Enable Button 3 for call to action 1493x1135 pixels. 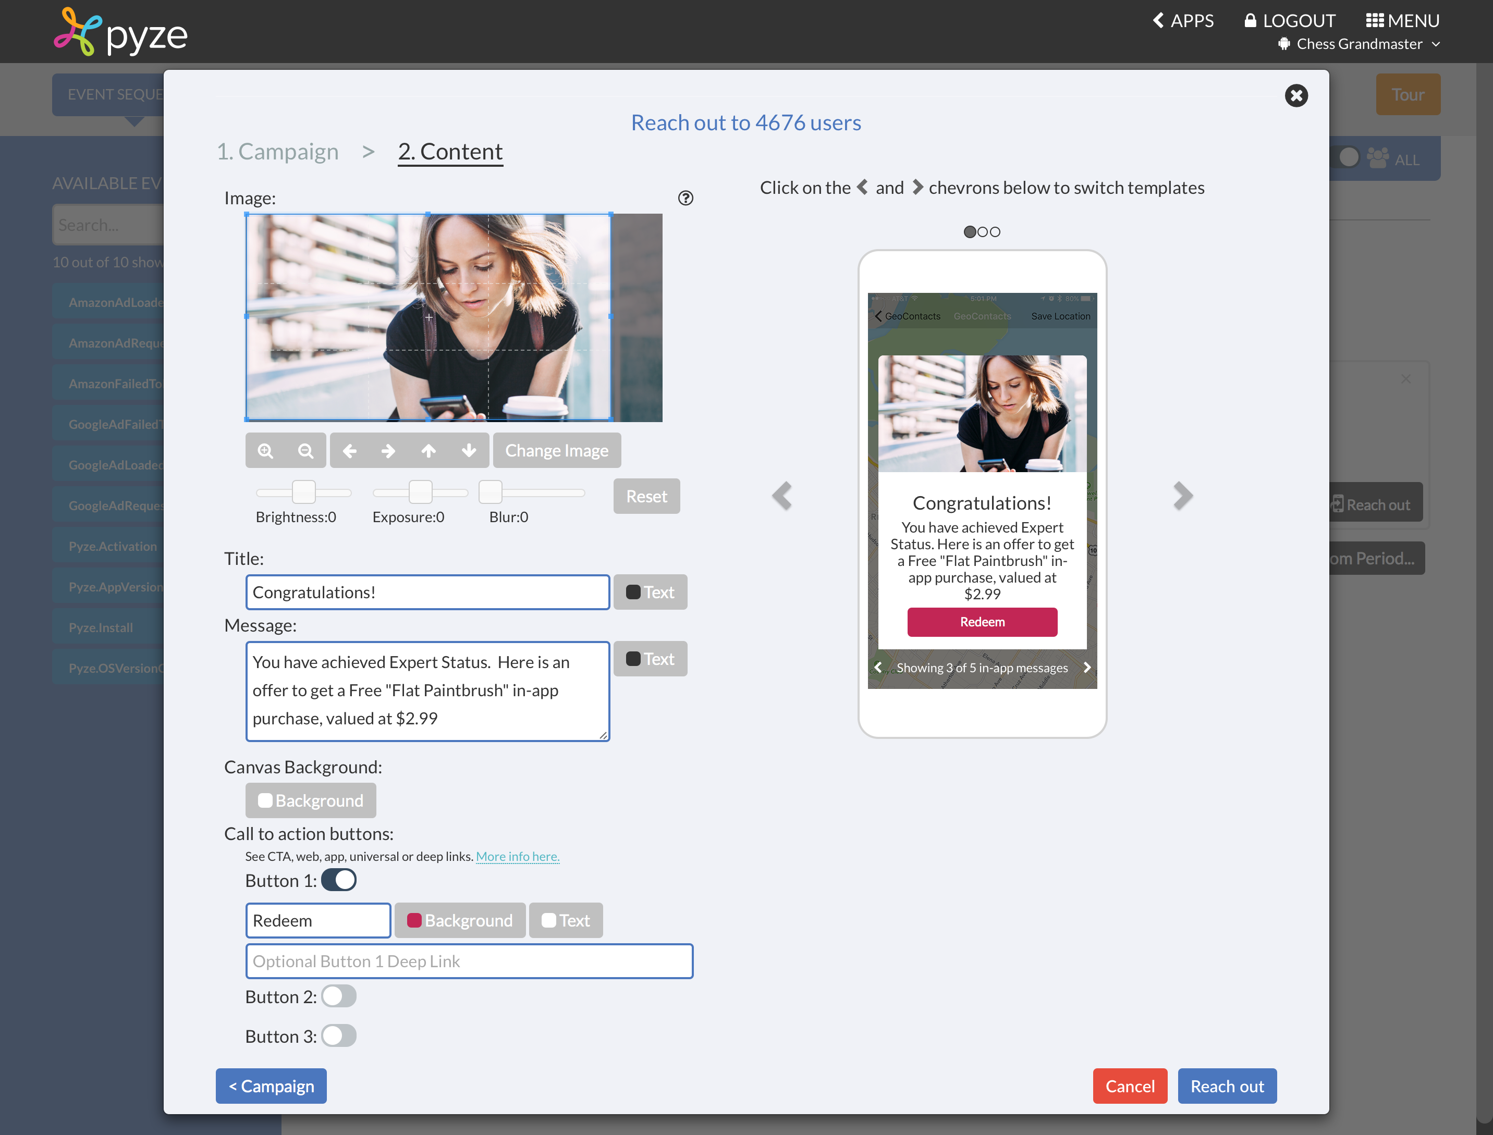[339, 1035]
